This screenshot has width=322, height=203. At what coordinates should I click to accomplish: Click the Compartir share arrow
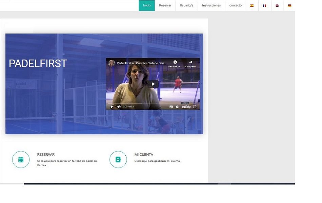point(191,62)
